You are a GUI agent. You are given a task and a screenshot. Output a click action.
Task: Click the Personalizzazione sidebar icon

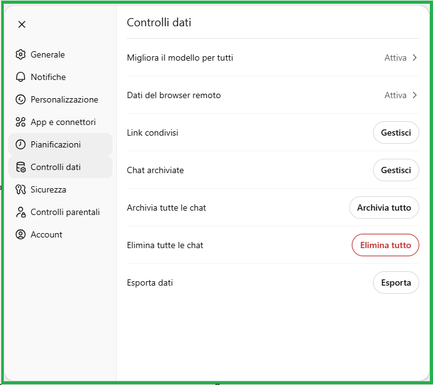pos(21,99)
